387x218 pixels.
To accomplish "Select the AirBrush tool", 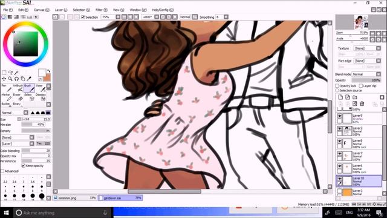I will tap(18, 88).
